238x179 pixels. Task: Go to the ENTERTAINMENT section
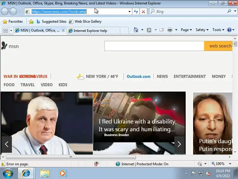190,76
